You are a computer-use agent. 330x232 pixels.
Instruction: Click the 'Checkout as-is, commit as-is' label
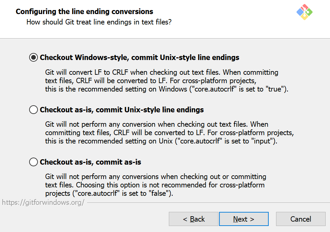90,162
